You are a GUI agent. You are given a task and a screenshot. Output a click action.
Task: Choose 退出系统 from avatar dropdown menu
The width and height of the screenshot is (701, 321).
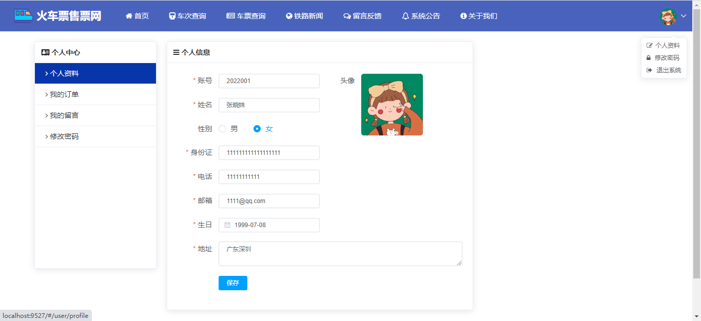(x=664, y=70)
